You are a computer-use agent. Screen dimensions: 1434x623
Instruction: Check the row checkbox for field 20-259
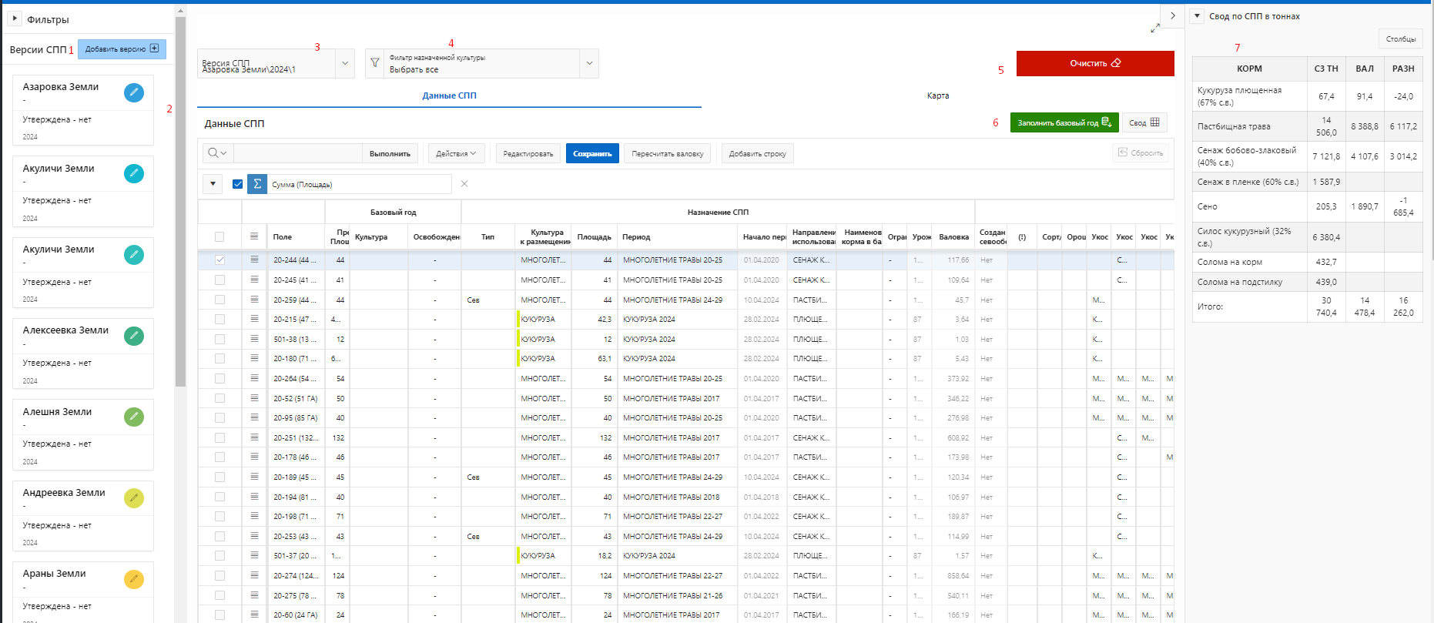(x=219, y=300)
